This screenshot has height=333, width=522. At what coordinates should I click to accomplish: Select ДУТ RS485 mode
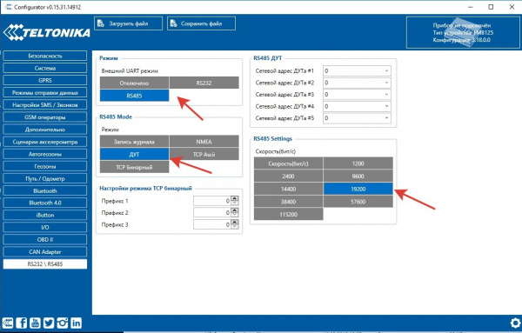pos(134,155)
